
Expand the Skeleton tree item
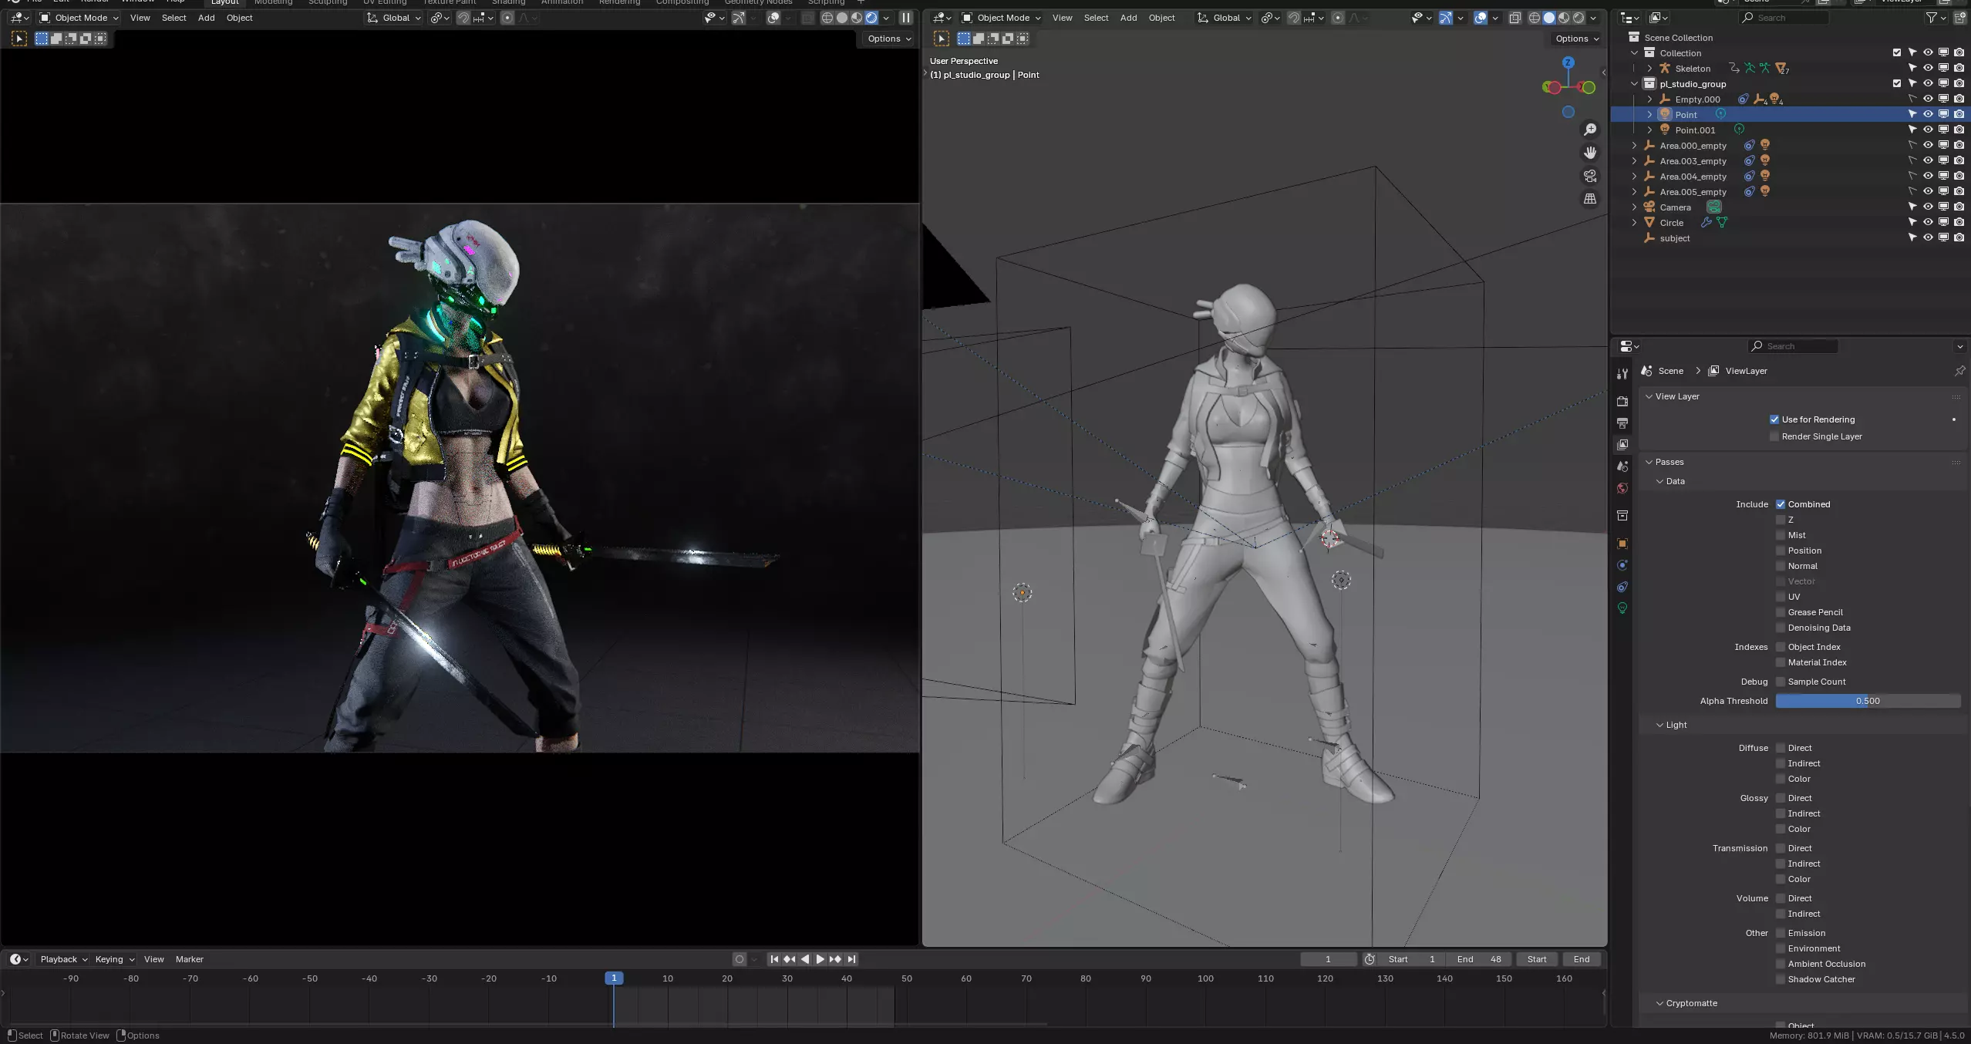click(1649, 69)
